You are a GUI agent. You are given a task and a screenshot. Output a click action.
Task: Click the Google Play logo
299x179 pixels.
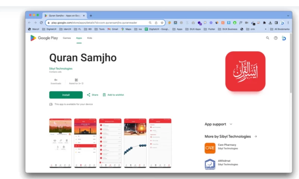coord(44,38)
